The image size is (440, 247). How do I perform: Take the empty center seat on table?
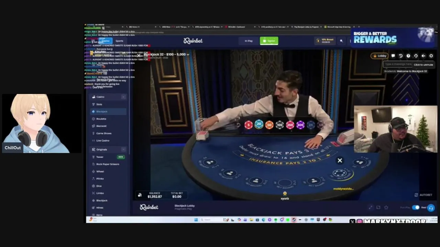(285, 183)
